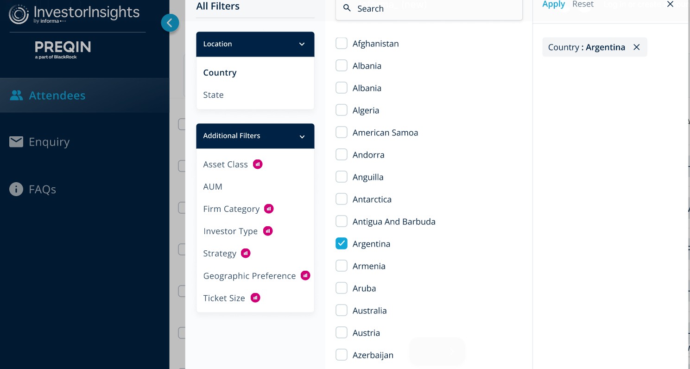Remove the Country: Argentina filter chip
This screenshot has height=369, width=690.
[636, 47]
